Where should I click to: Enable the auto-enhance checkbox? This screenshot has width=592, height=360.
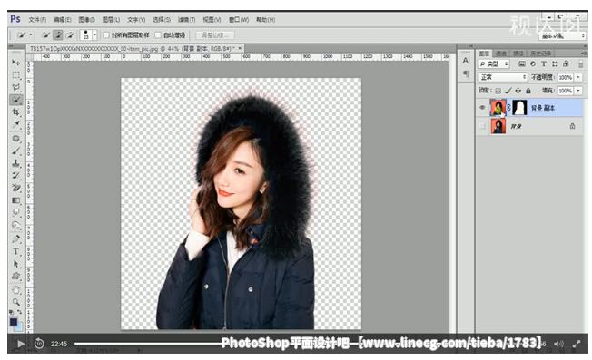pos(158,35)
